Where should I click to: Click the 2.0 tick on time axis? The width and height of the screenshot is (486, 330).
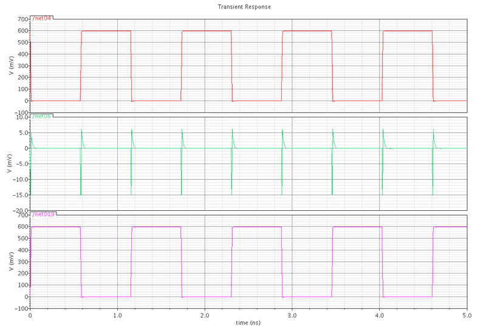[205, 315]
